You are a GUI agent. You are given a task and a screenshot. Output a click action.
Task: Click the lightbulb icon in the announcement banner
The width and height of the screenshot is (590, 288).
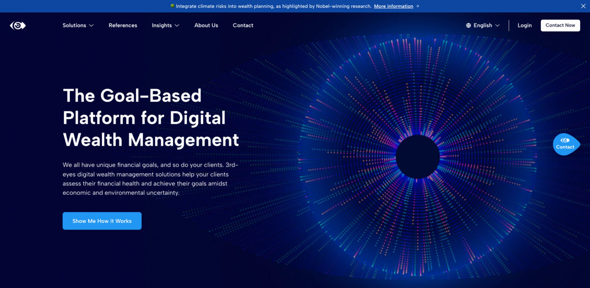(172, 6)
